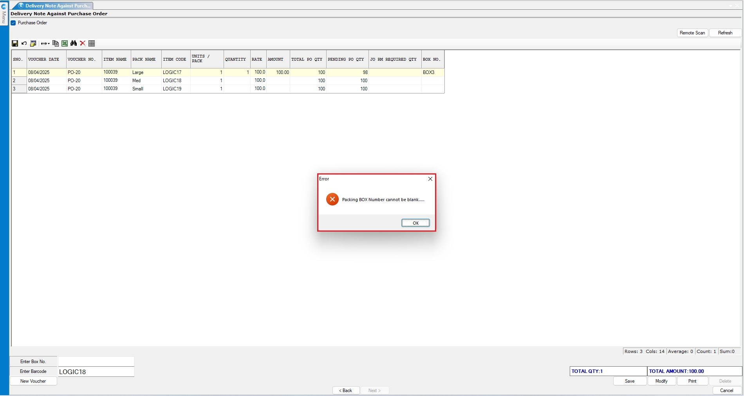Click the toolbar icon right of undo

click(x=33, y=43)
